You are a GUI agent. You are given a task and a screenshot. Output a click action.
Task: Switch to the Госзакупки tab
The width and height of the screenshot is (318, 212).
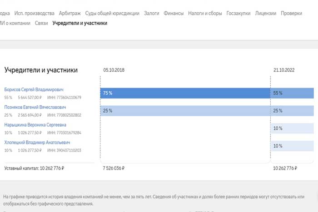pos(238,14)
